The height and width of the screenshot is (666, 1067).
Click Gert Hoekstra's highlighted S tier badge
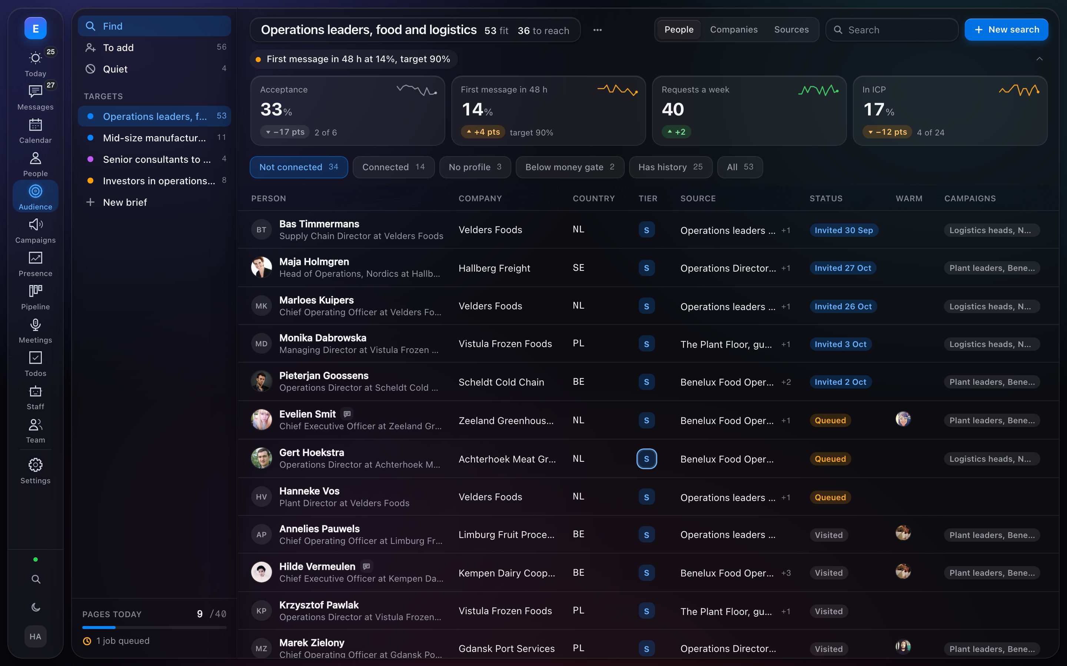(x=646, y=459)
